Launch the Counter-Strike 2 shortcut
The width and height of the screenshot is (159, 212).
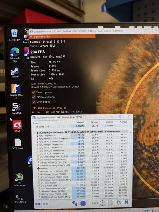coord(16,91)
